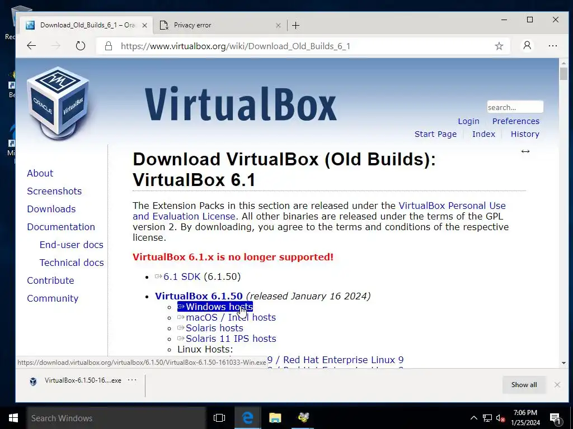The height and width of the screenshot is (429, 573).
Task: Click the browser forward arrow
Action: pyautogui.click(x=55, y=46)
